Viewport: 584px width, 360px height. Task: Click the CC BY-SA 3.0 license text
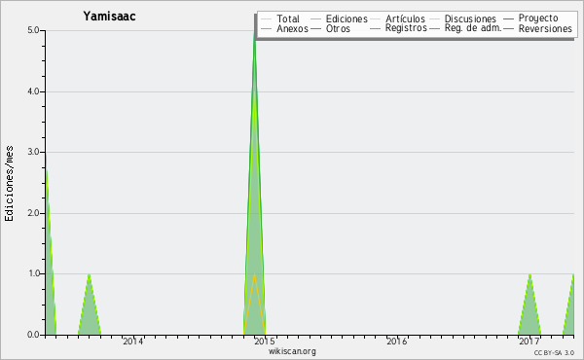554,352
